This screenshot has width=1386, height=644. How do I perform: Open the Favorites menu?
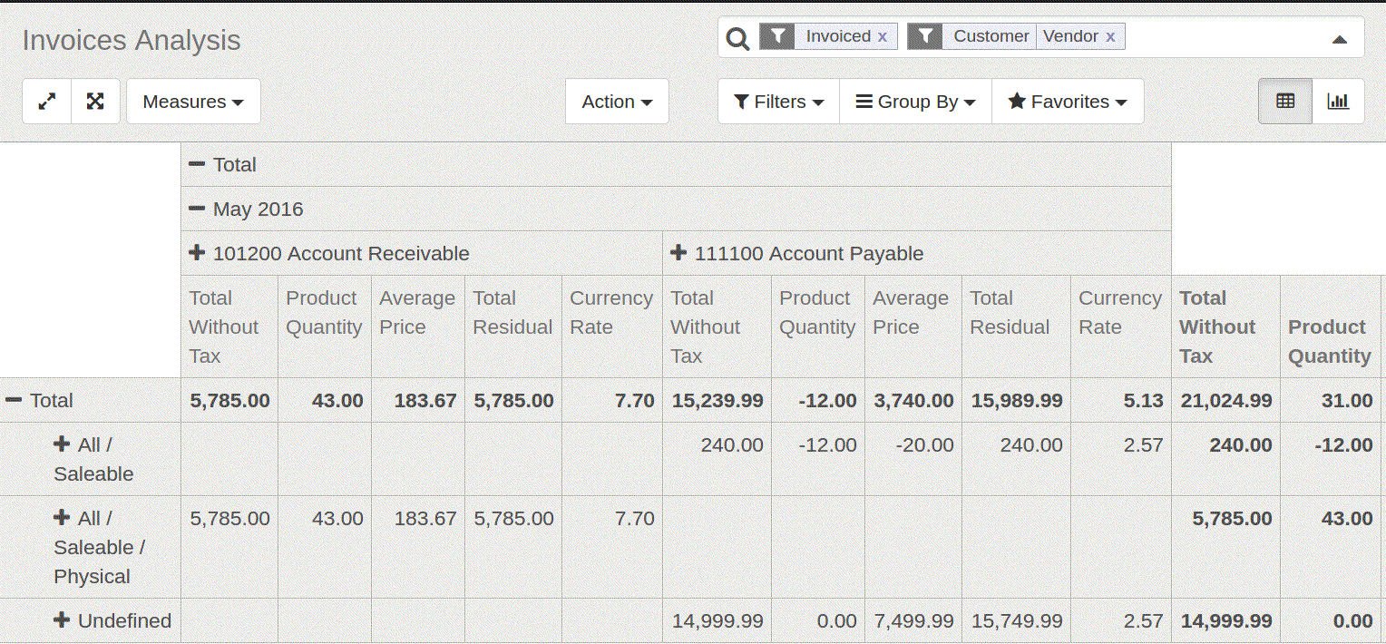pos(1068,102)
